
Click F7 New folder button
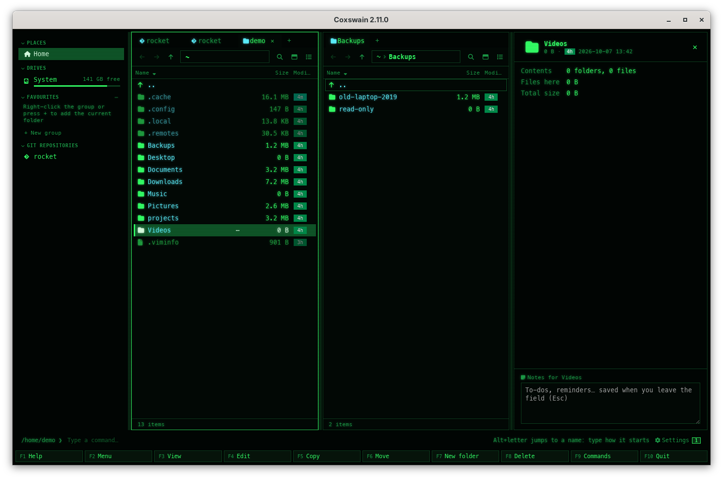(465, 456)
